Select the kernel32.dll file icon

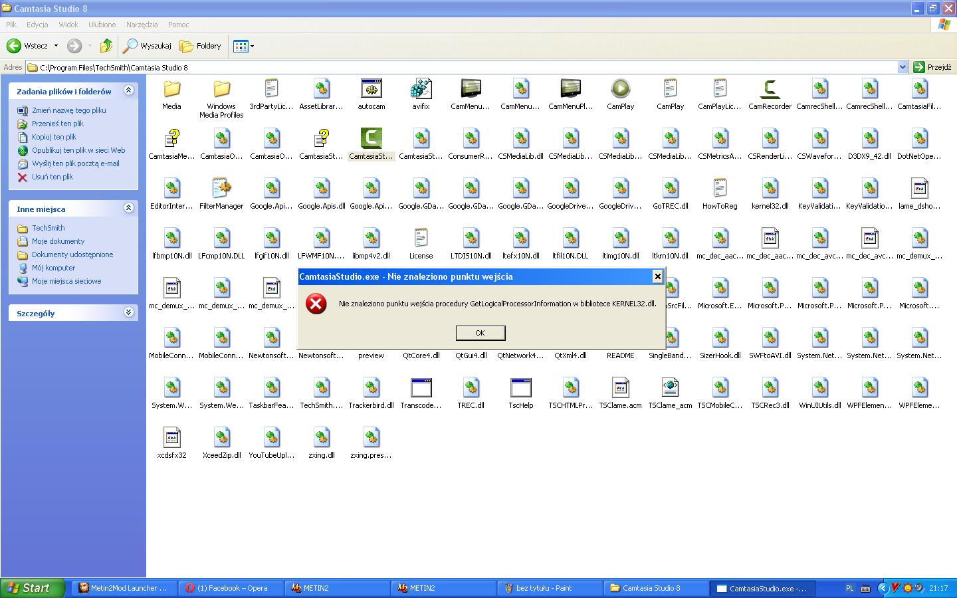770,188
